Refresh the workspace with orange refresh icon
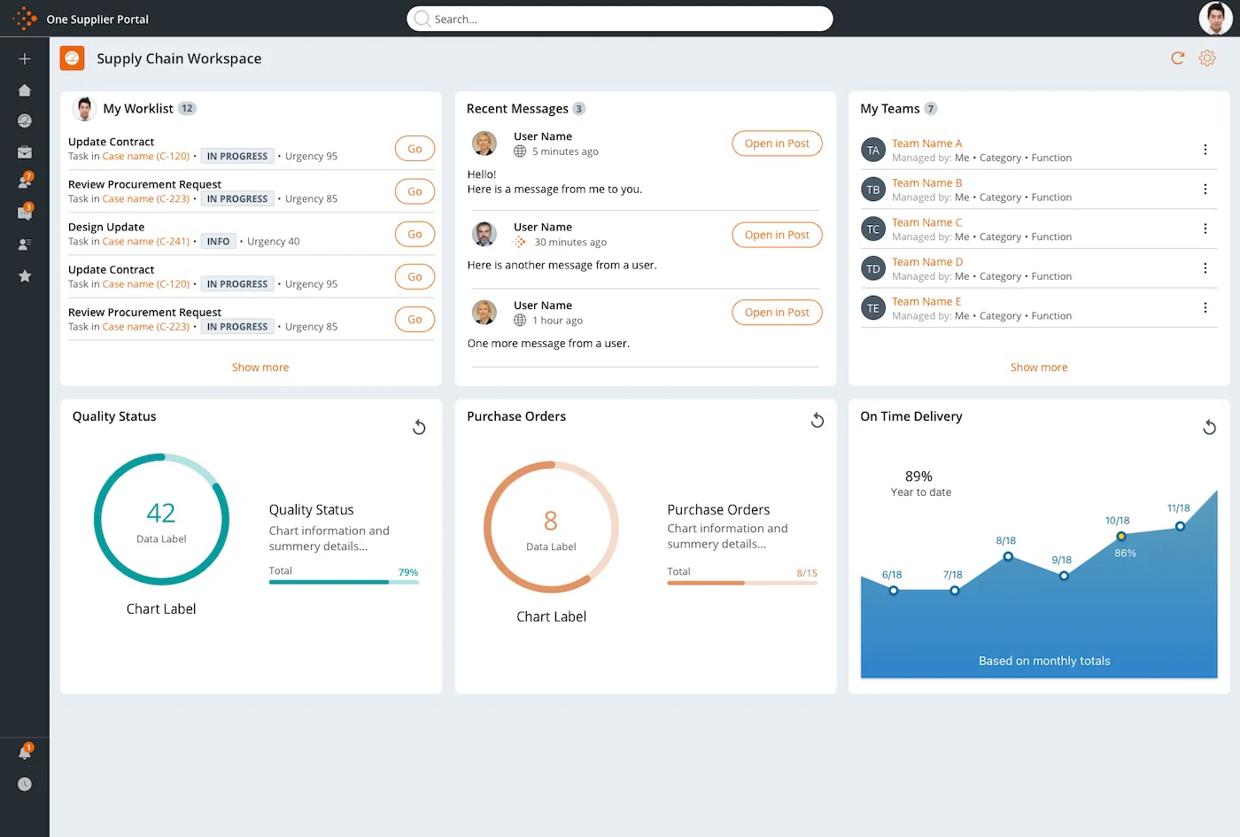 pyautogui.click(x=1177, y=58)
